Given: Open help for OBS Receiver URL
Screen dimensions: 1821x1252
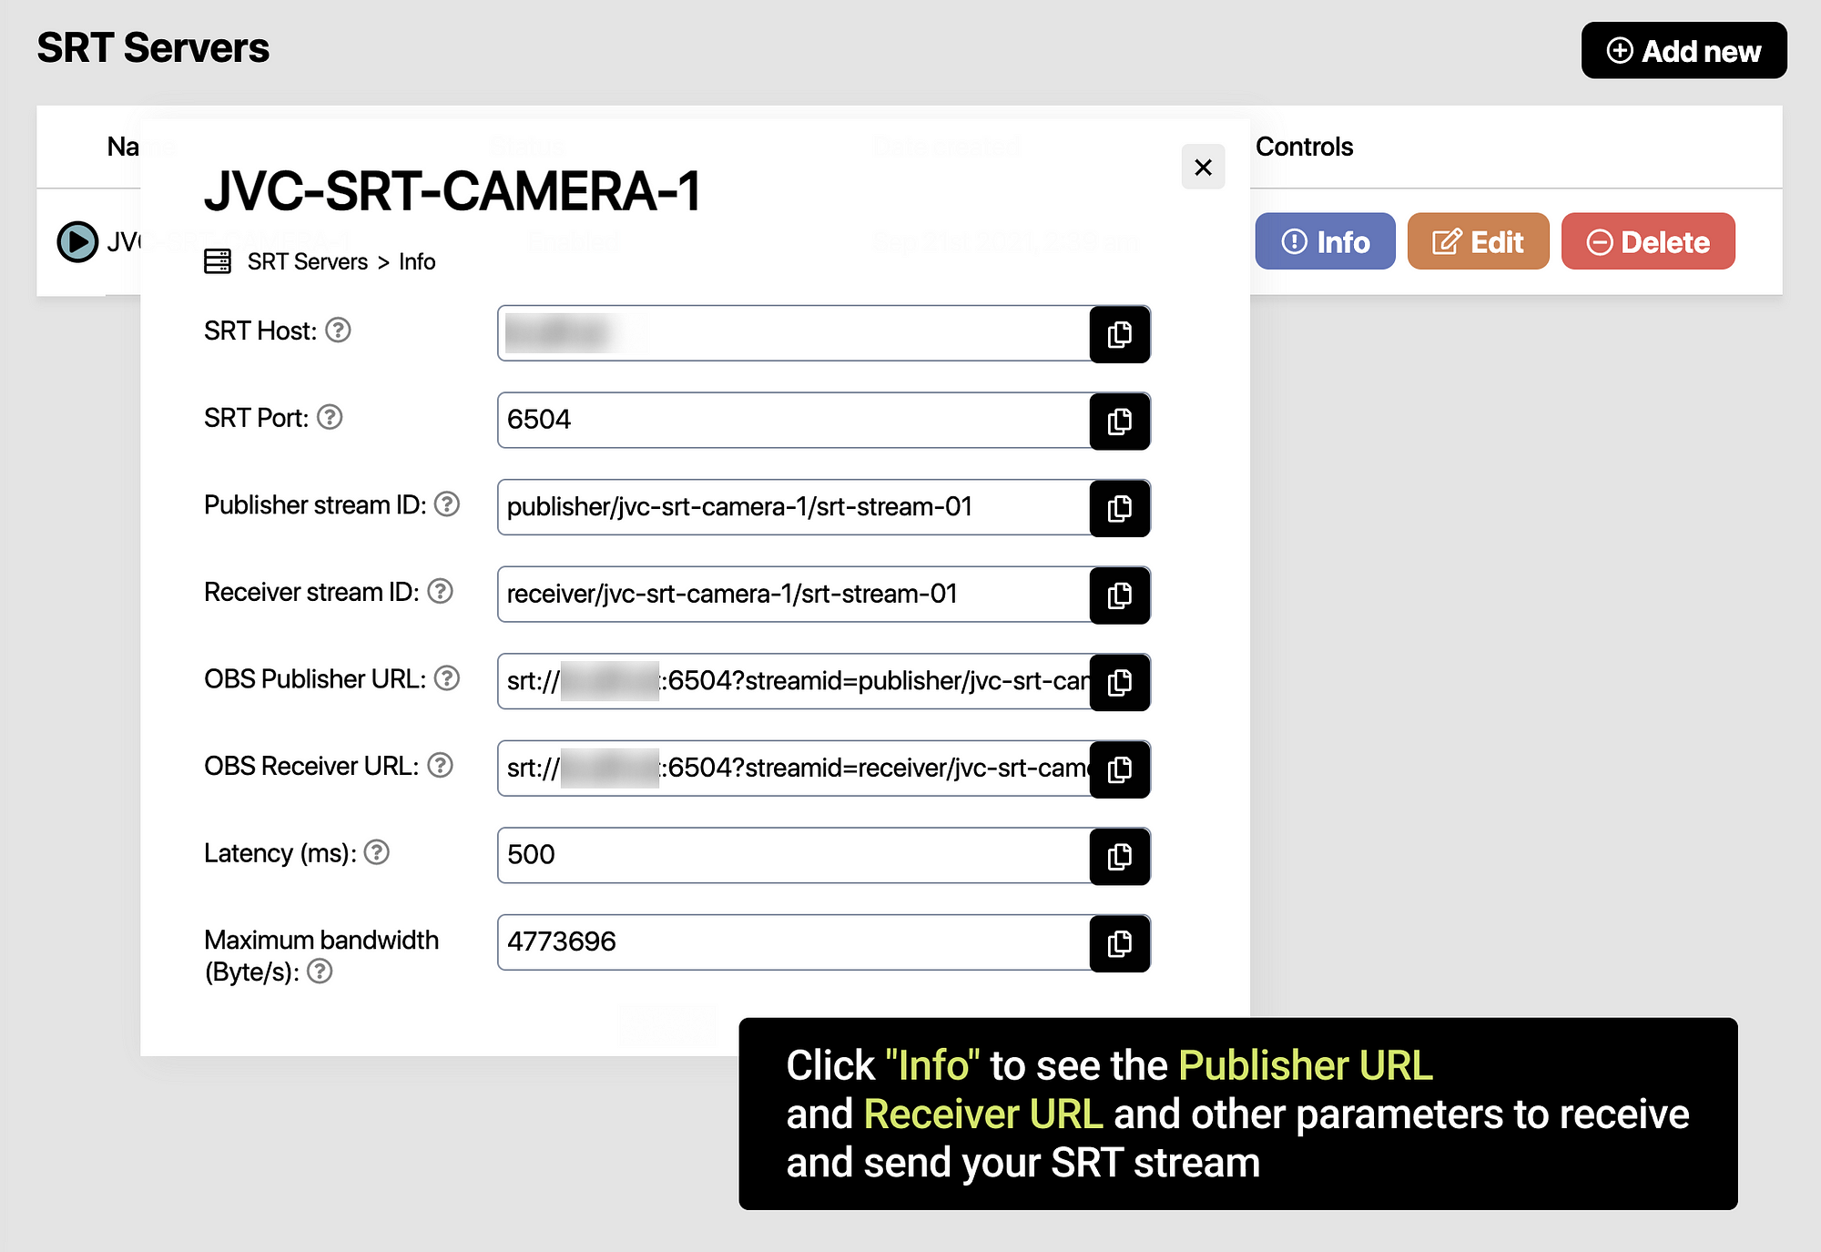Looking at the screenshot, I should (440, 765).
